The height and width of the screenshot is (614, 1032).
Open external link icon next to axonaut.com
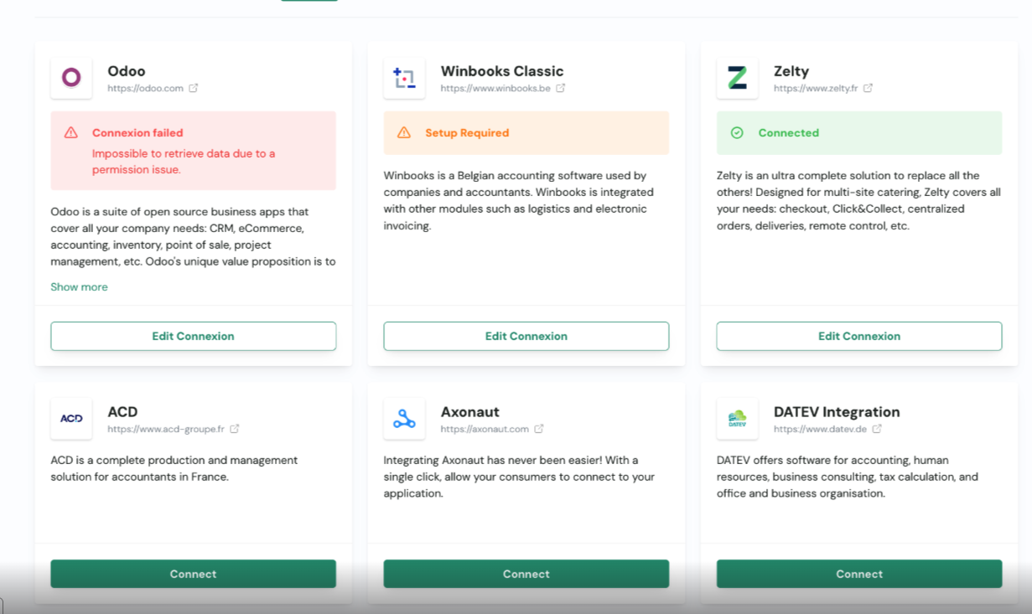[539, 429]
